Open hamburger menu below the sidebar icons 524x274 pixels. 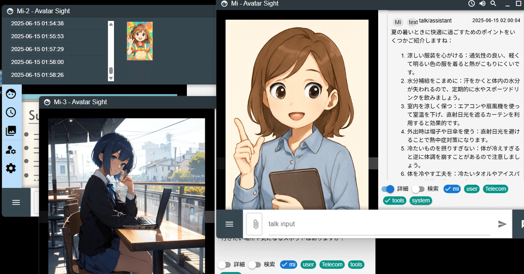pyautogui.click(x=16, y=202)
